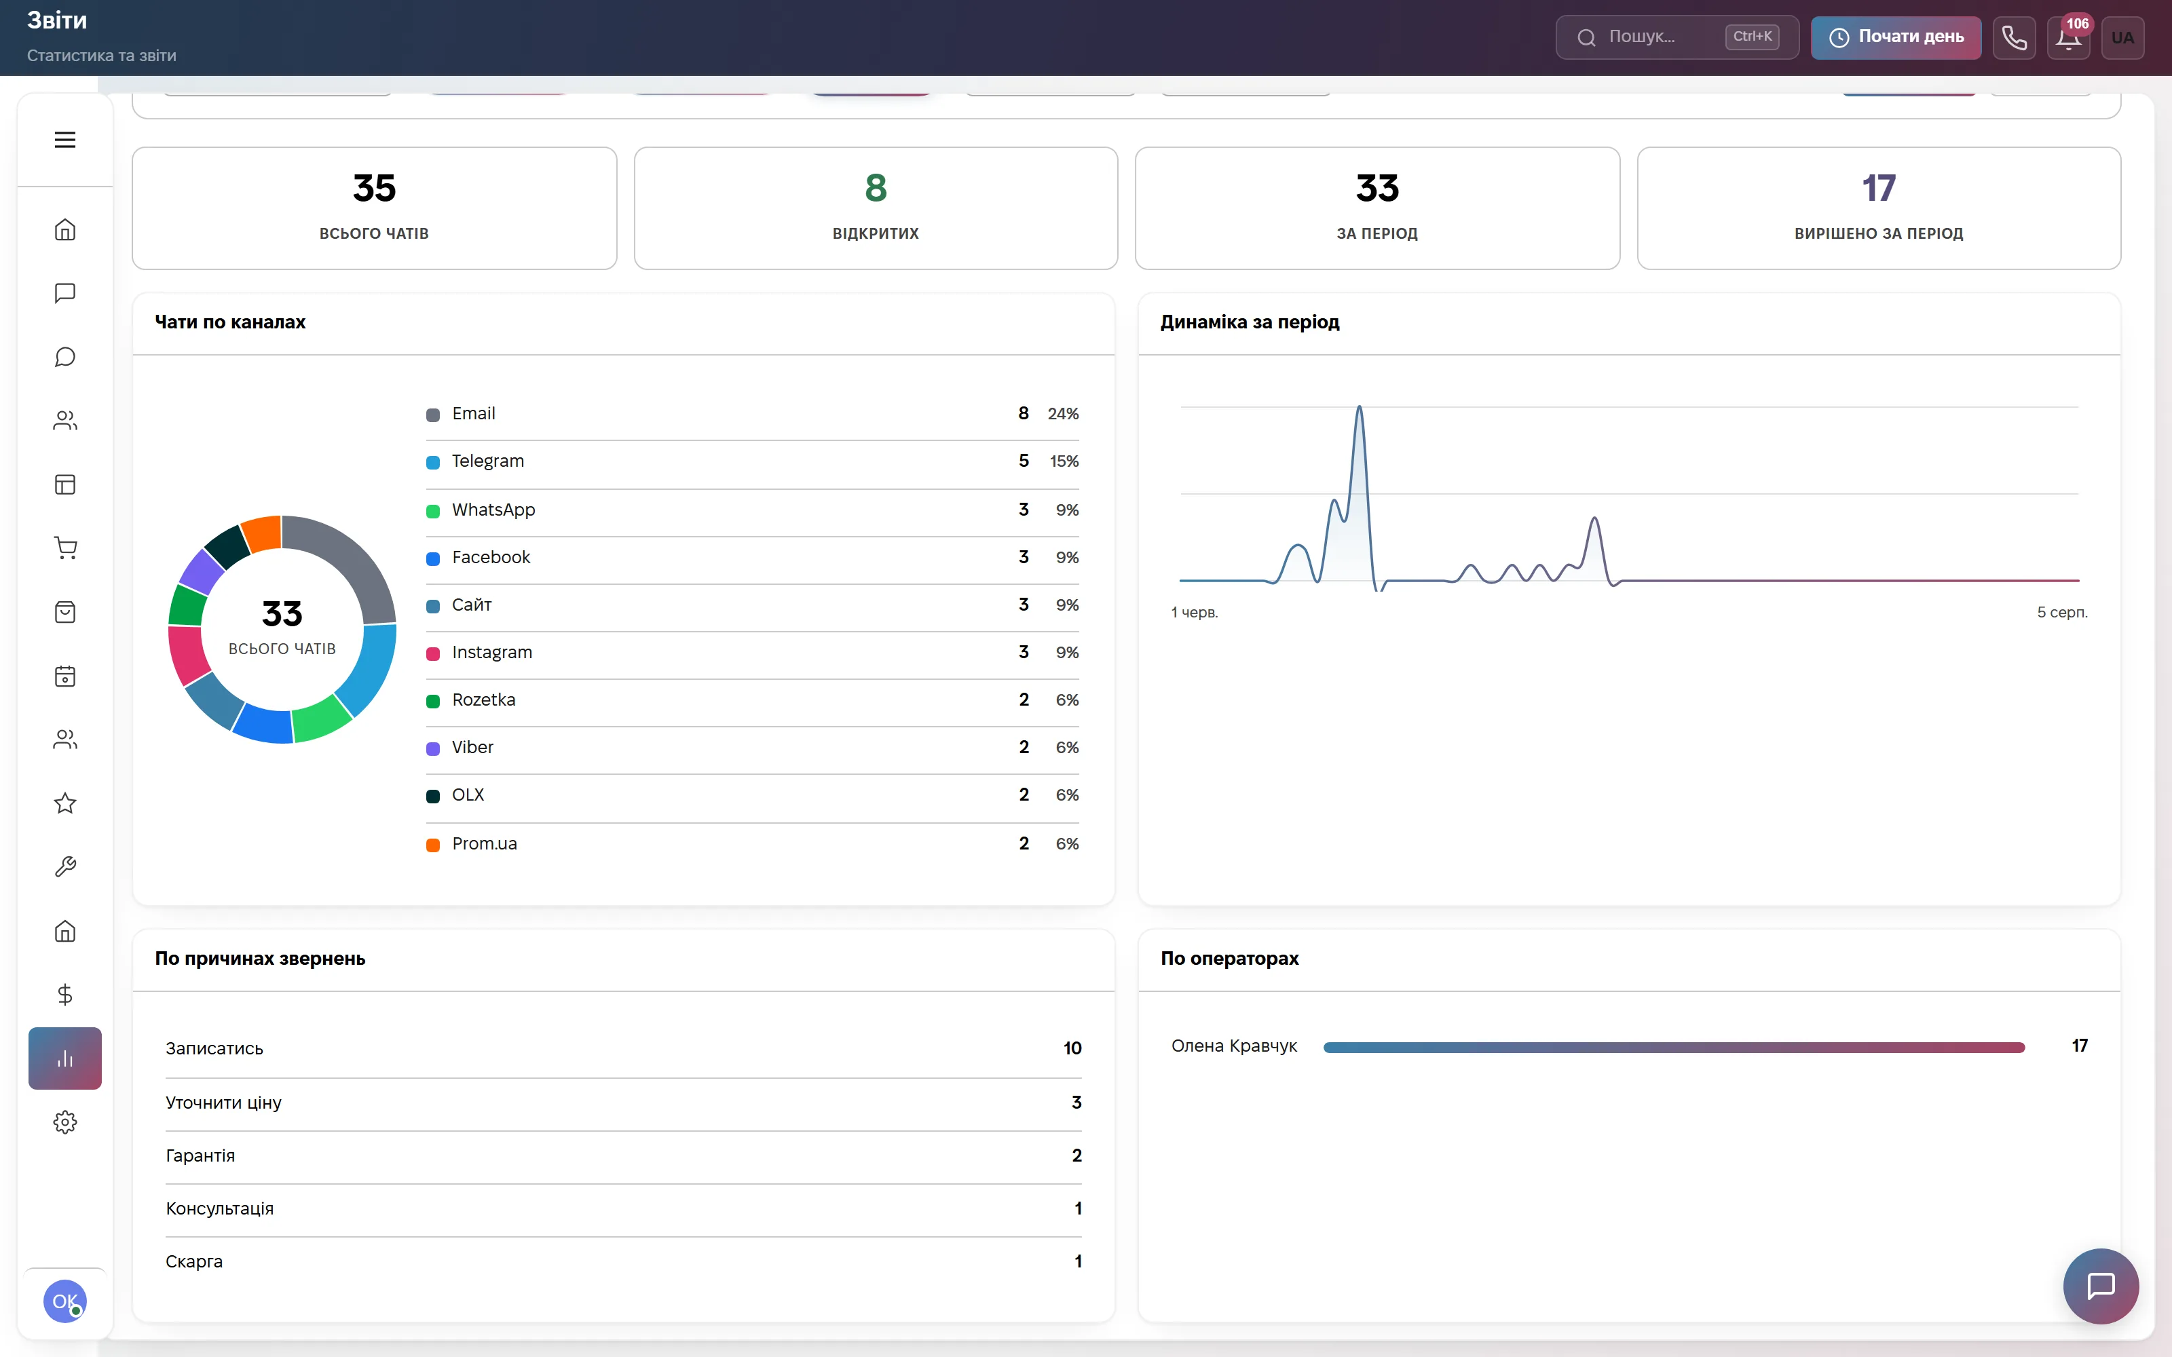Select the Viber channel row
The height and width of the screenshot is (1357, 2172).
[x=752, y=748]
